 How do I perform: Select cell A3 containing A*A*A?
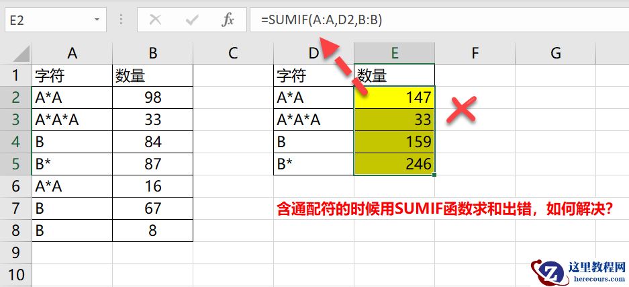(x=72, y=119)
